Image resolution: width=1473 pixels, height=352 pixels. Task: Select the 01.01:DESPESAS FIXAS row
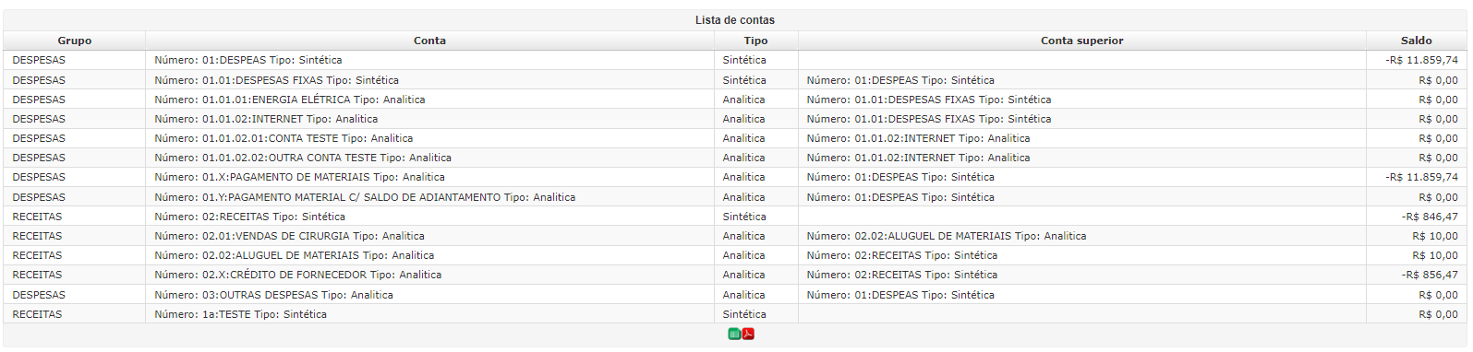tap(735, 80)
